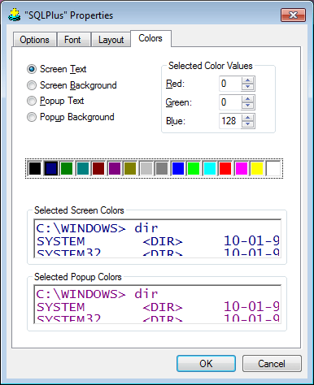314x385 pixels.
Task: Select the Screen Text radio button
Action: [32, 69]
